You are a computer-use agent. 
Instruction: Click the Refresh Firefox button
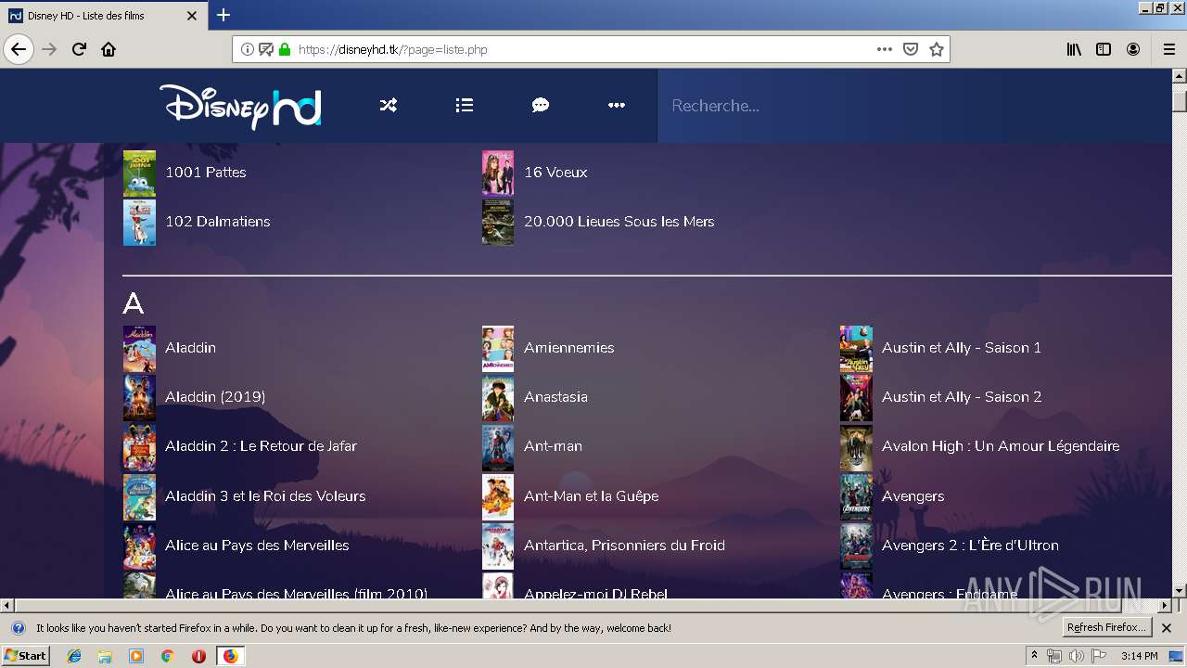(1106, 627)
